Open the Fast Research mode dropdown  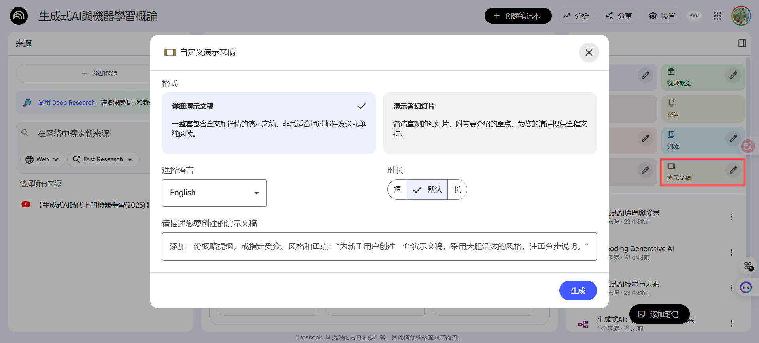tap(103, 159)
